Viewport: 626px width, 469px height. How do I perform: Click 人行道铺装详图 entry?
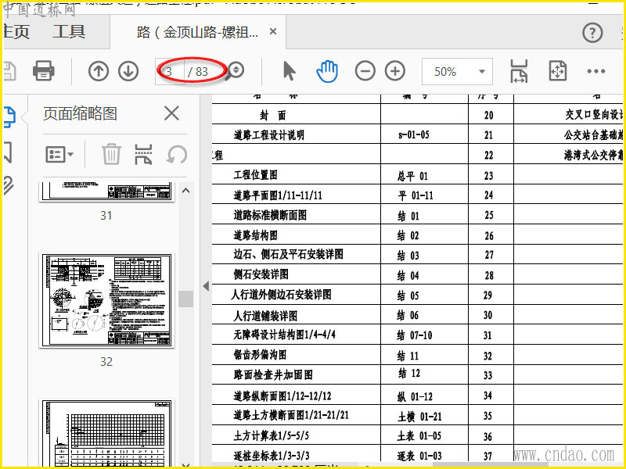click(265, 316)
